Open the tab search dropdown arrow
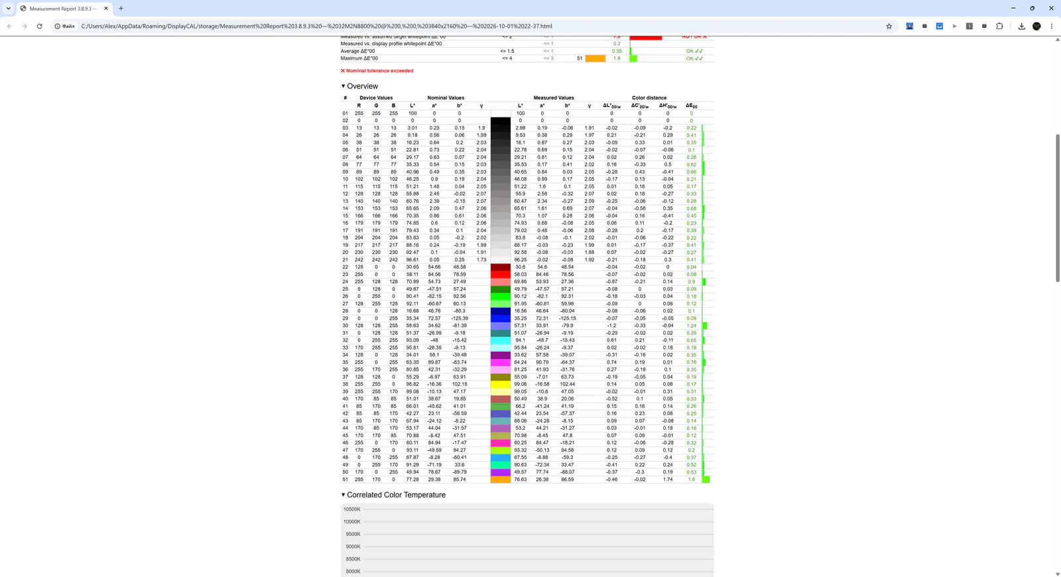This screenshot has width=1061, height=577. pos(8,9)
